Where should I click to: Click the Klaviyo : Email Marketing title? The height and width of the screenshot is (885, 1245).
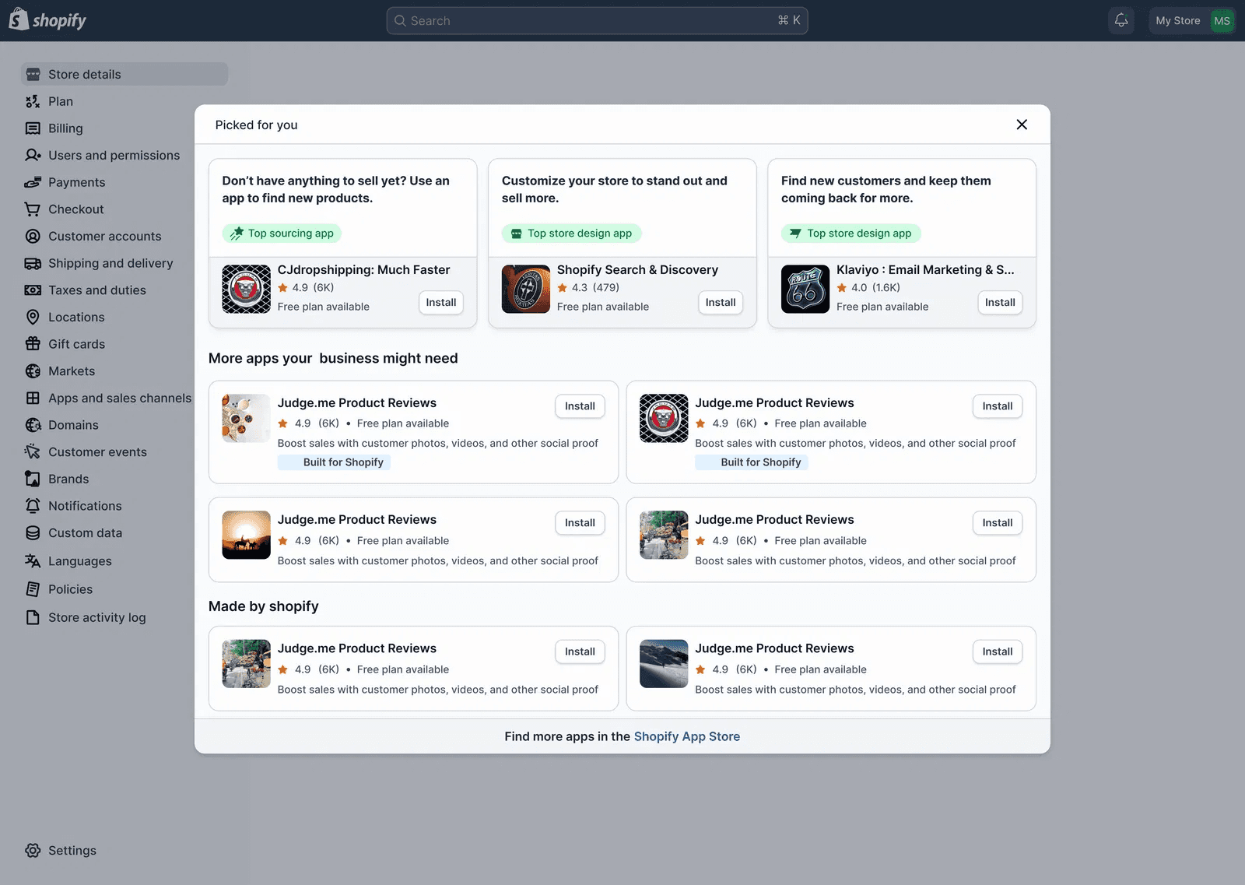click(925, 269)
